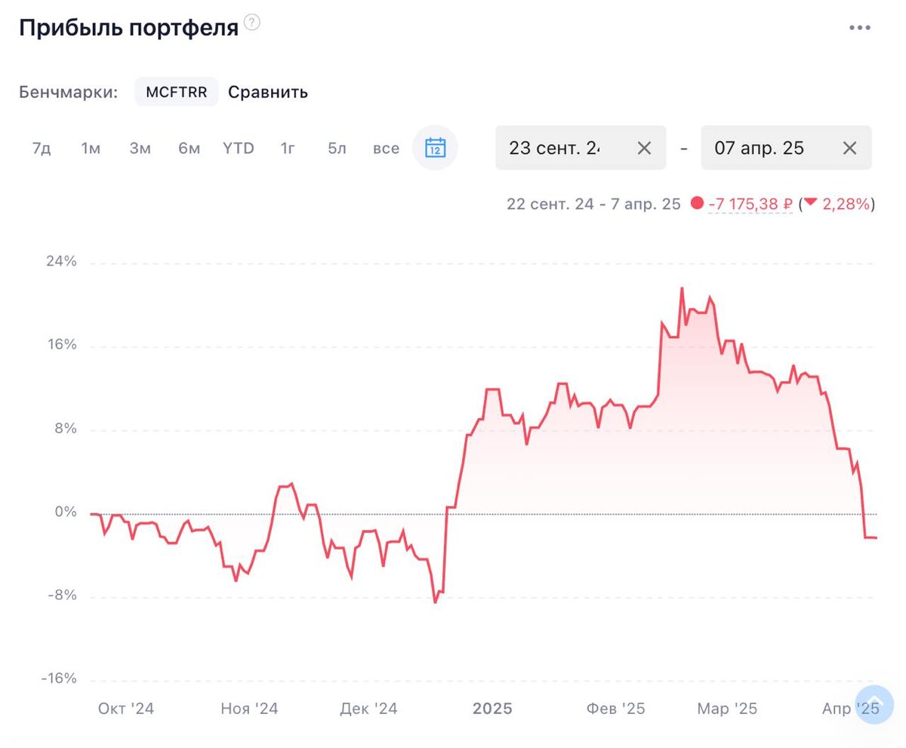Select the 7д period
The height and width of the screenshot is (748, 906).
pos(42,148)
